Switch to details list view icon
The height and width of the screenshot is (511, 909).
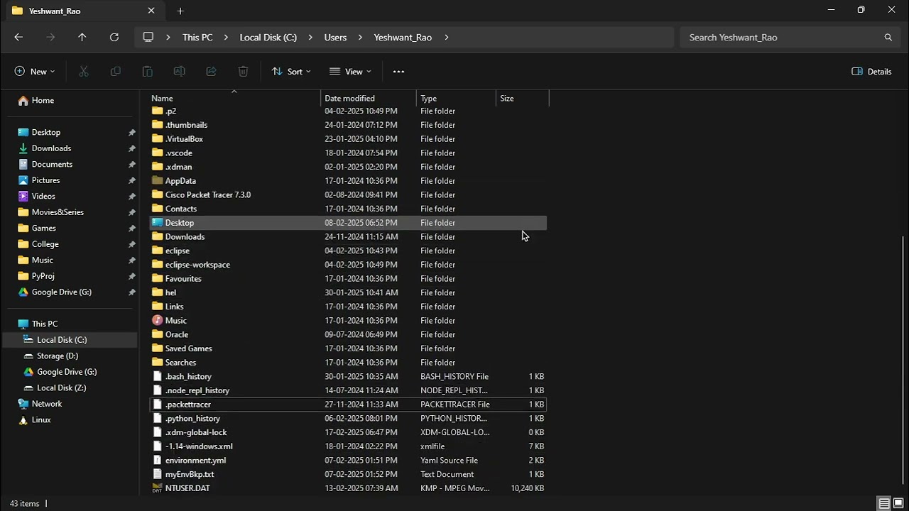884,504
